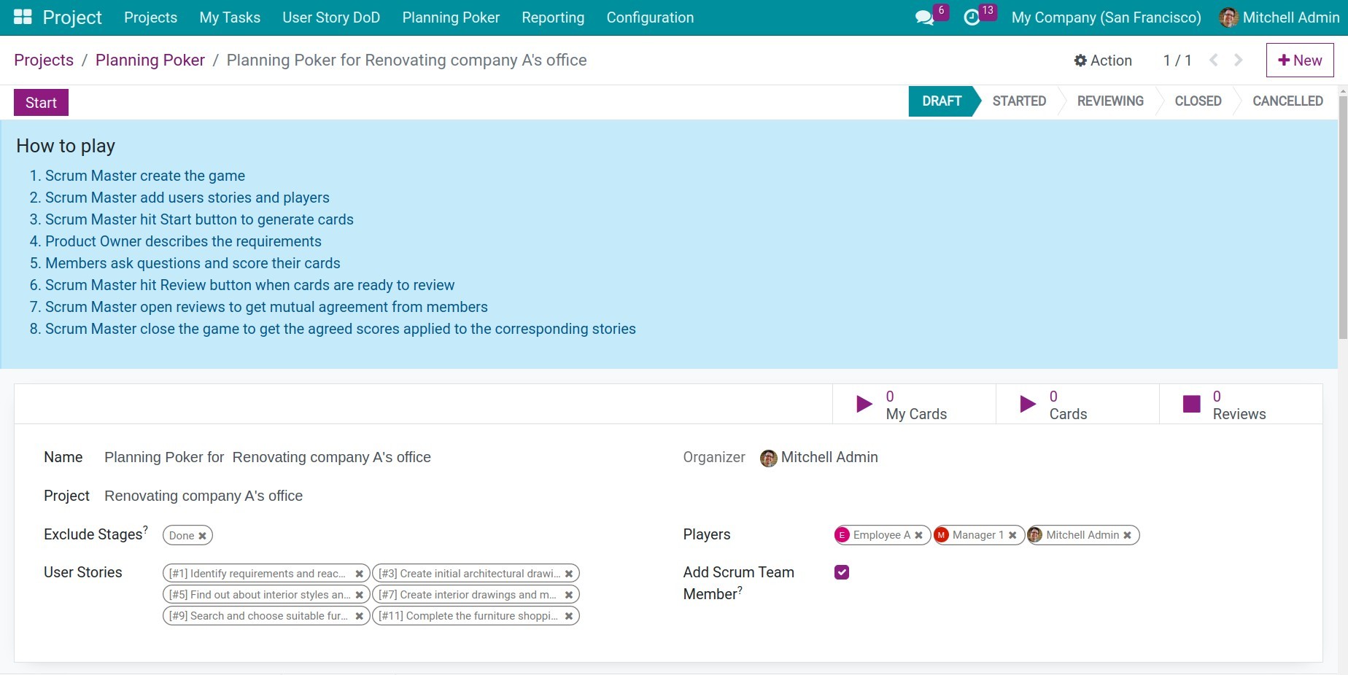The image size is (1348, 675).
Task: Remove user story #3 tag
Action: [x=569, y=574]
